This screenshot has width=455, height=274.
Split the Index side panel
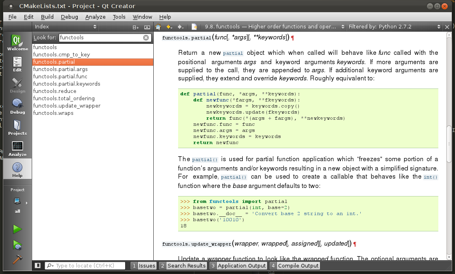pos(136,27)
